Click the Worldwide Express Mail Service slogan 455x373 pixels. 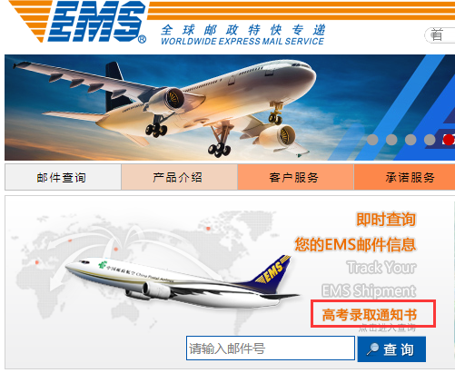pyautogui.click(x=242, y=34)
